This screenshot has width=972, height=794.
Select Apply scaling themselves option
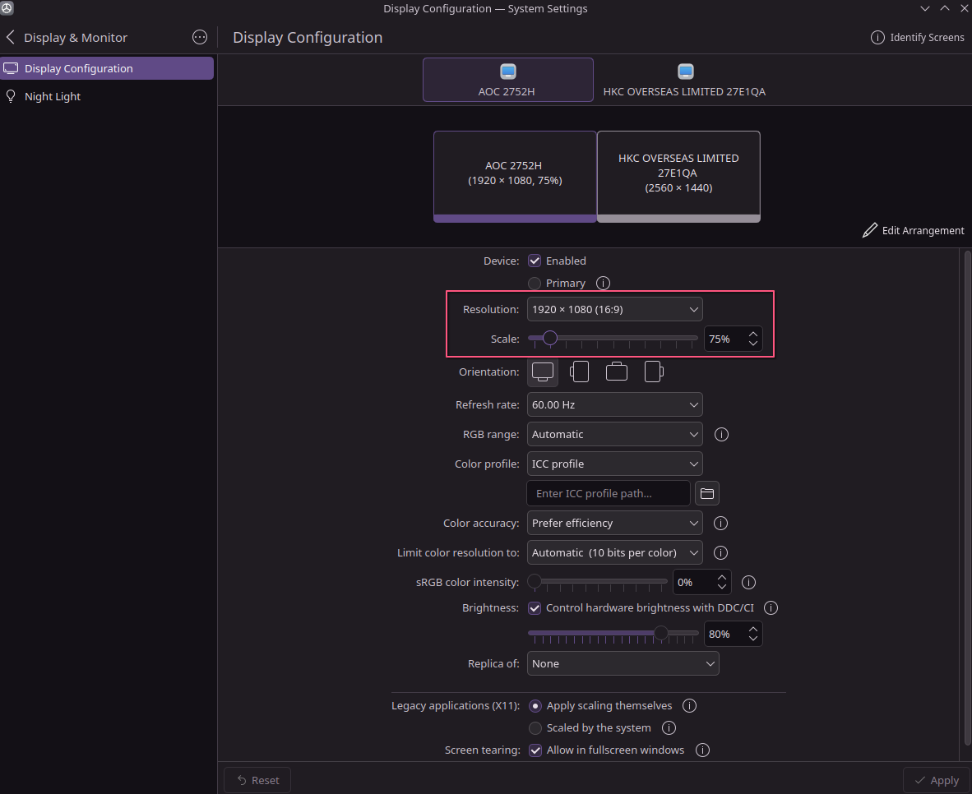pyautogui.click(x=535, y=706)
